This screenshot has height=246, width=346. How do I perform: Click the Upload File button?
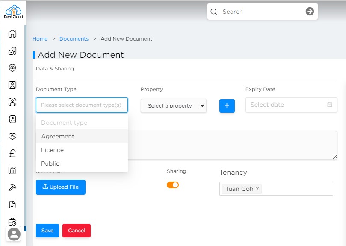click(60, 187)
